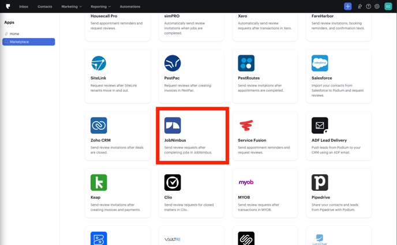Open the PestPac app icon
Image resolution: width=397 pixels, height=245 pixels.
(x=173, y=63)
